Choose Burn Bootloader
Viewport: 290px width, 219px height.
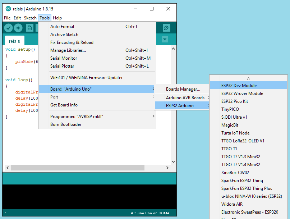(97, 124)
